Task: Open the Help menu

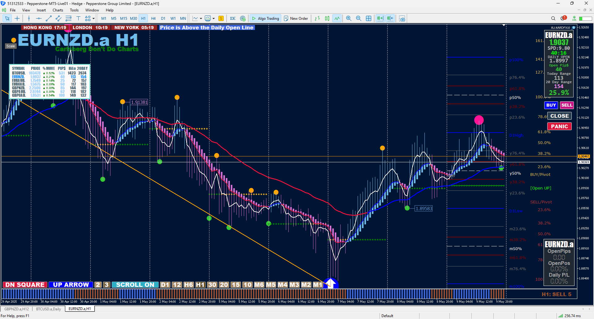Action: (110, 10)
